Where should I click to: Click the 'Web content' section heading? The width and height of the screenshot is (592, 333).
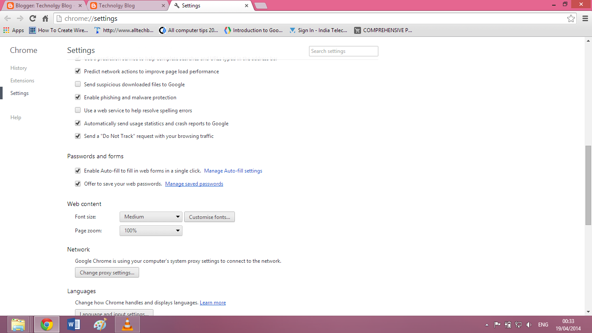pos(85,204)
